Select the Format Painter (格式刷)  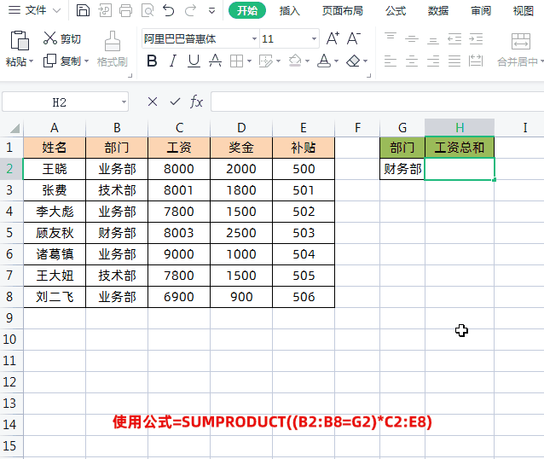point(113,49)
